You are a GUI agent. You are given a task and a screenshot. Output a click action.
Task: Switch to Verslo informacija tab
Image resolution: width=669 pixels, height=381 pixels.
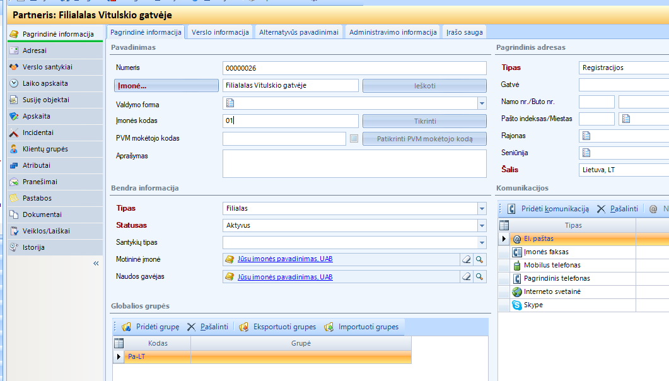click(x=220, y=32)
